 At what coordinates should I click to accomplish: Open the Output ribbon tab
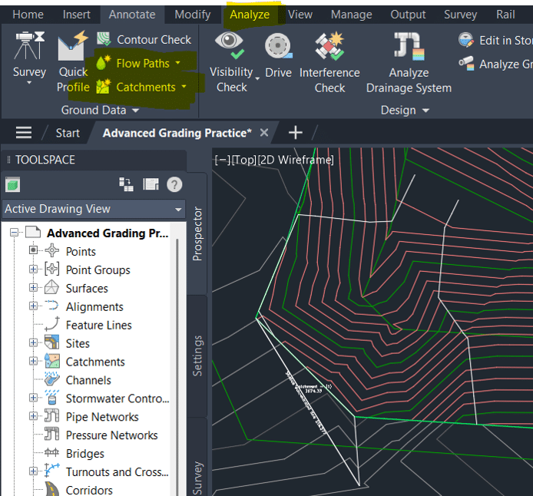(408, 15)
